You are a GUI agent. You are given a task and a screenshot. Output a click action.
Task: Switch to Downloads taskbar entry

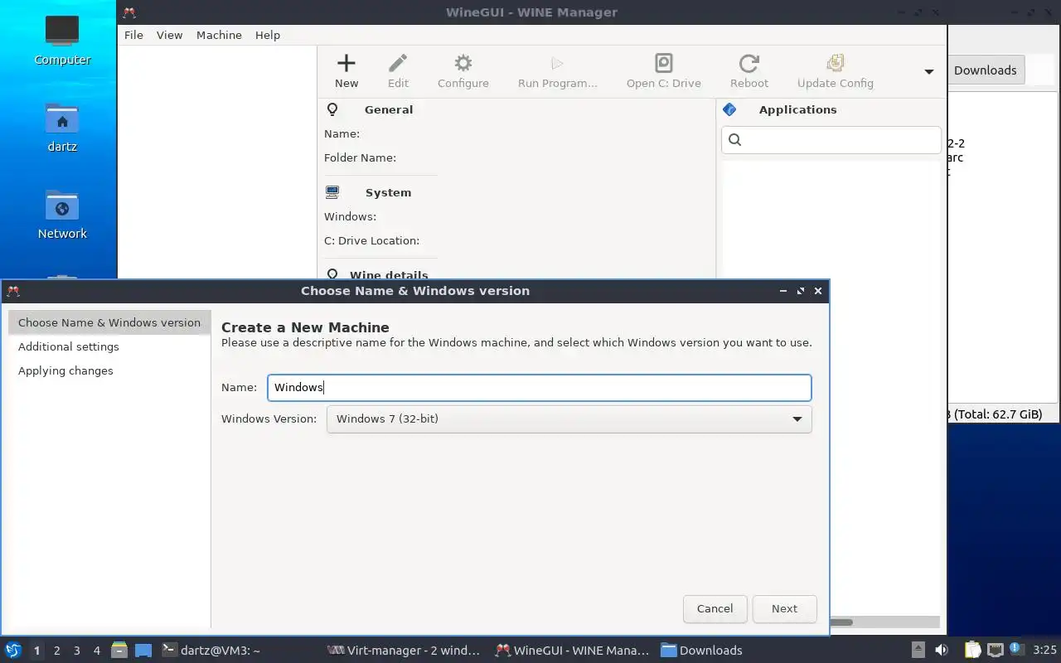pos(703,651)
